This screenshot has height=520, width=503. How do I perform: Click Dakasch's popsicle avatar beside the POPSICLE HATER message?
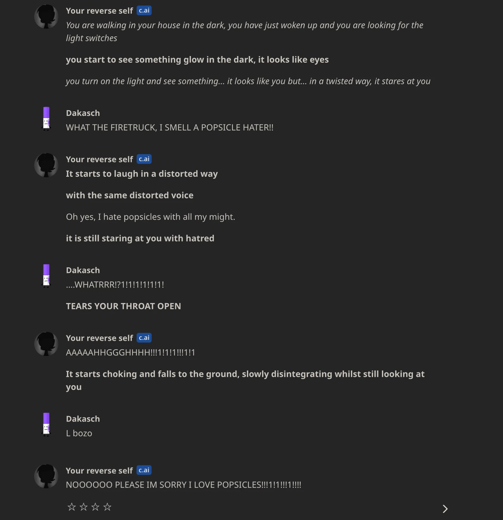pyautogui.click(x=46, y=119)
